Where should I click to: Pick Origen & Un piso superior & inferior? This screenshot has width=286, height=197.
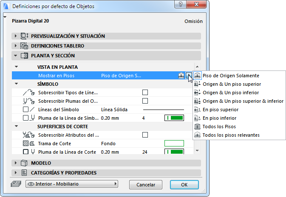(239, 101)
